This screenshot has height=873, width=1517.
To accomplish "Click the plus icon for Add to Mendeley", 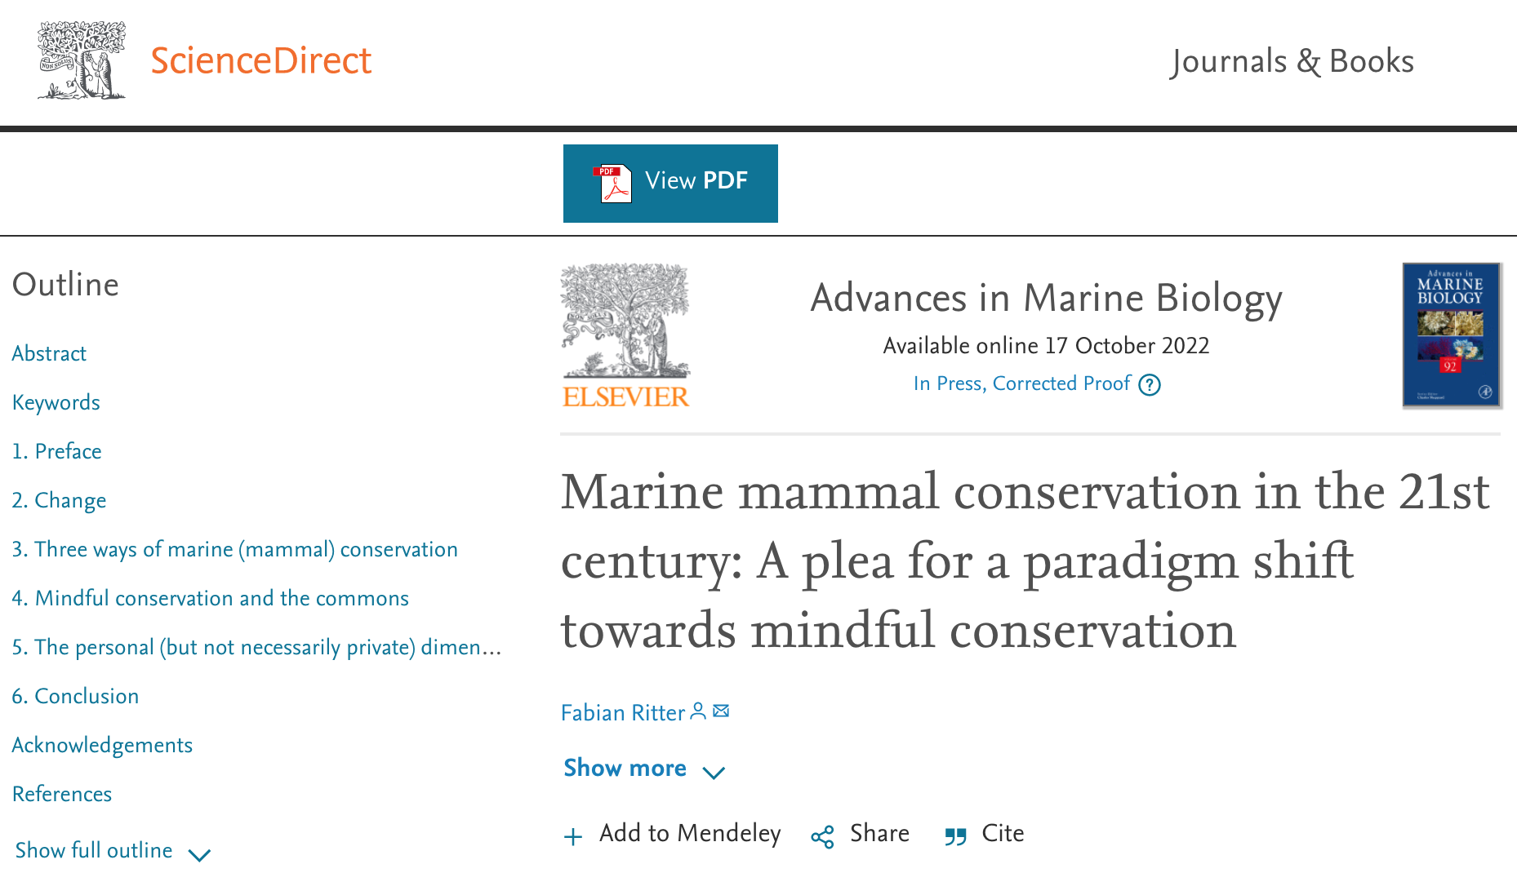I will pos(573,836).
